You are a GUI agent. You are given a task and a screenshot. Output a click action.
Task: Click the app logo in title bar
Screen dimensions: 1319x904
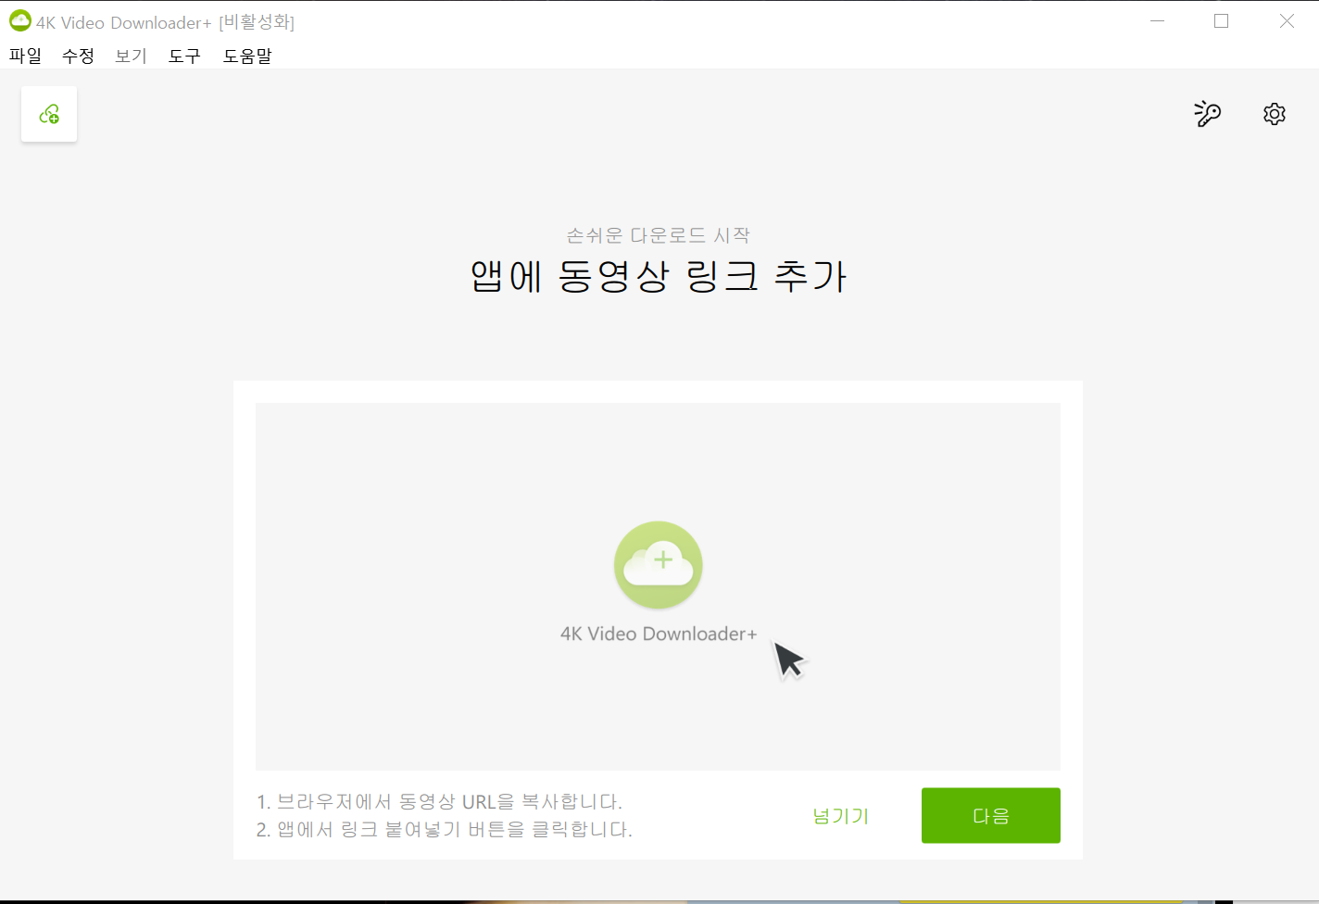(x=19, y=20)
